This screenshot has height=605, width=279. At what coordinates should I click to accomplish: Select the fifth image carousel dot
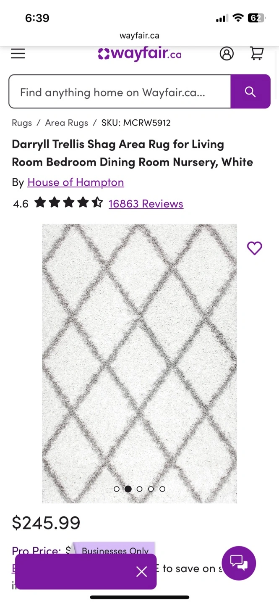(162, 489)
